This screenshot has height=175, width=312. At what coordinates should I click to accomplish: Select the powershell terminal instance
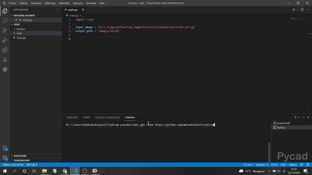[x=292, y=123]
